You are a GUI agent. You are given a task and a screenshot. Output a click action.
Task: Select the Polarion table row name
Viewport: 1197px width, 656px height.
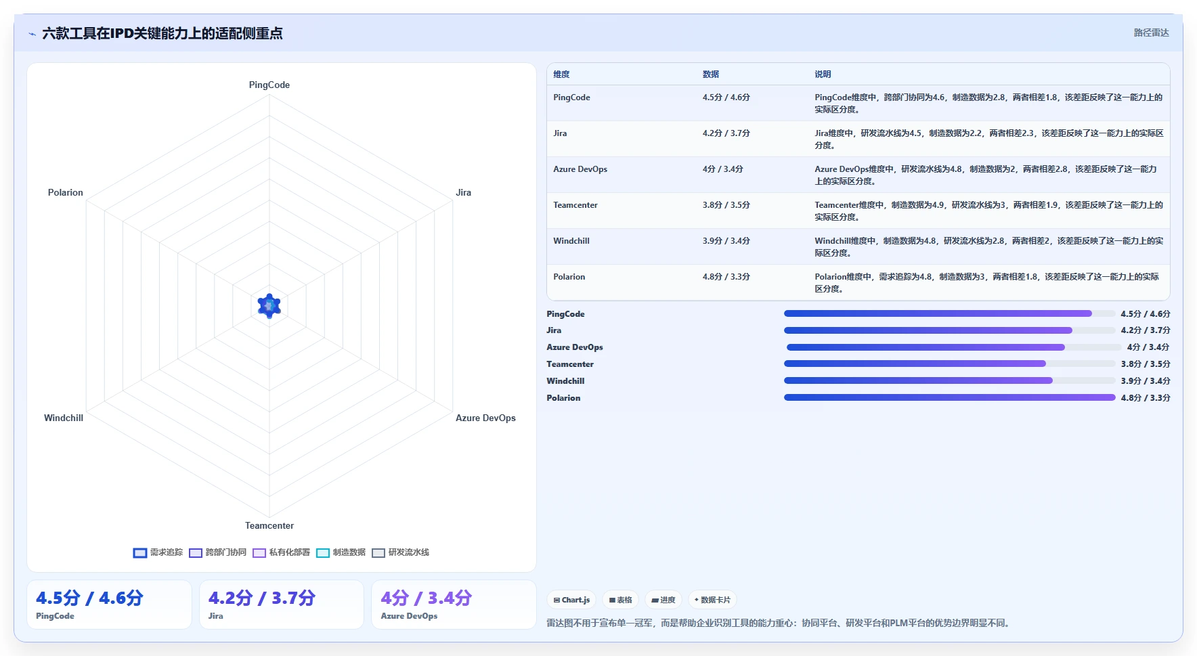(x=569, y=277)
